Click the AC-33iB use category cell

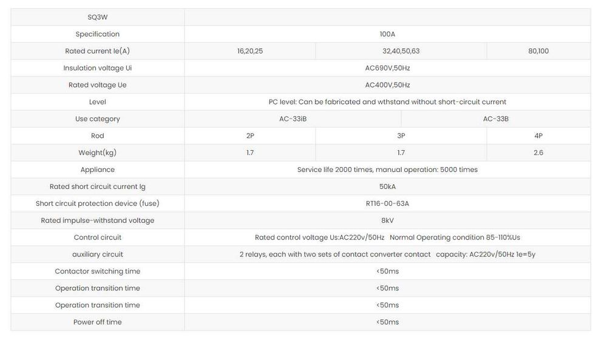(293, 119)
